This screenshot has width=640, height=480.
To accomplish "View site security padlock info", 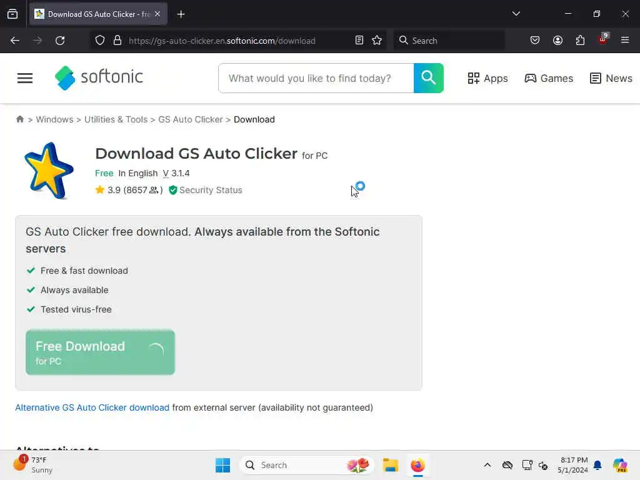I will pos(117,41).
